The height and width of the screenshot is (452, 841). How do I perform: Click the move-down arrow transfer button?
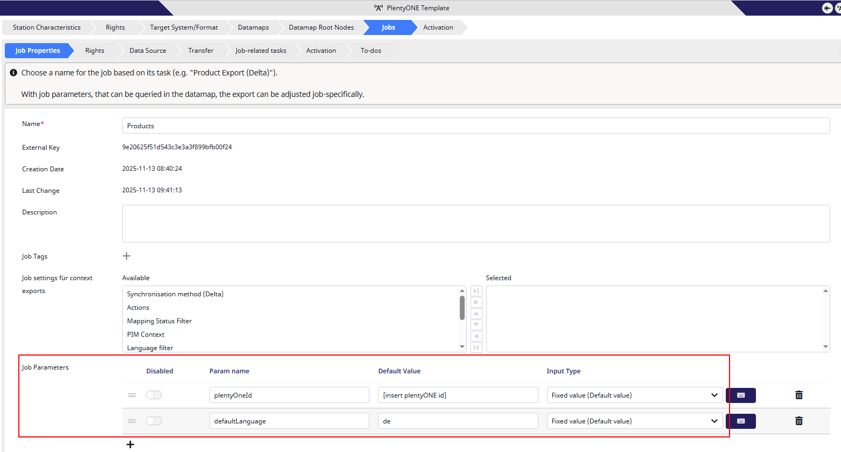point(476,325)
